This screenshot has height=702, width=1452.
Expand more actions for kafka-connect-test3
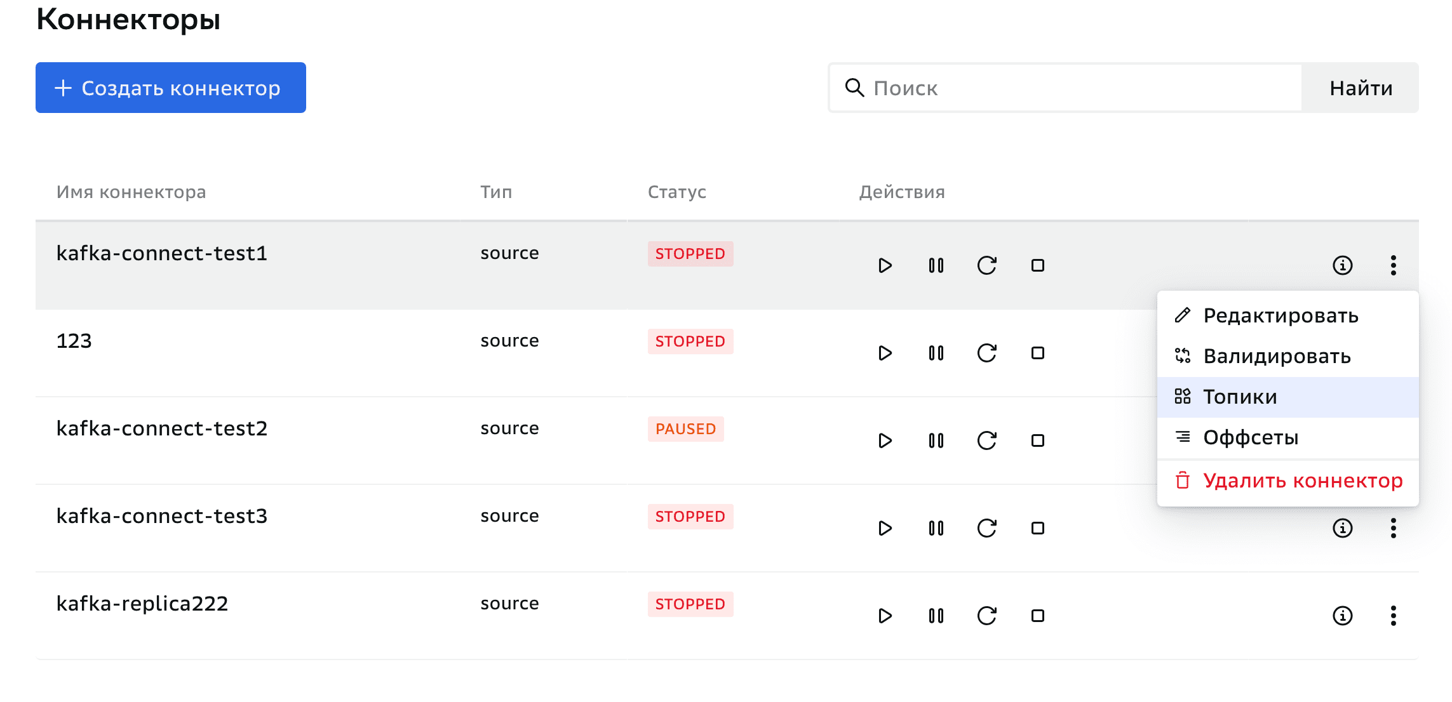click(x=1393, y=528)
